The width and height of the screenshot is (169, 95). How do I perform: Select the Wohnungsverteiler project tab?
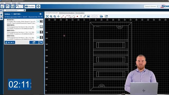[x=12, y=10]
